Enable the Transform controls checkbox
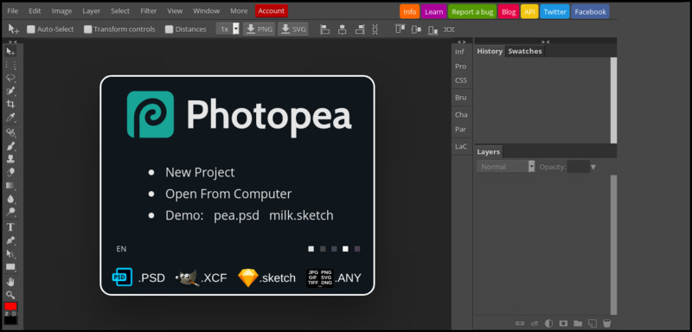Image resolution: width=692 pixels, height=332 pixels. click(88, 29)
